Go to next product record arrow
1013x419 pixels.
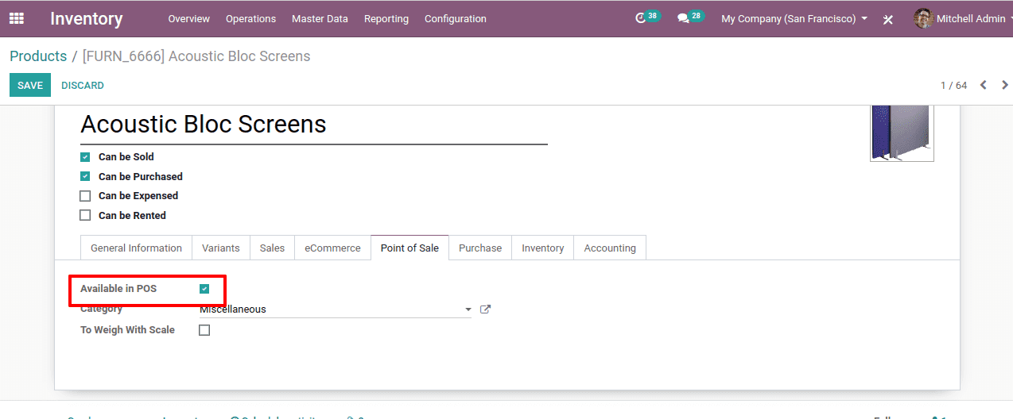tap(1004, 85)
